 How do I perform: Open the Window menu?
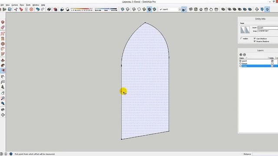pyautogui.click(x=36, y=5)
